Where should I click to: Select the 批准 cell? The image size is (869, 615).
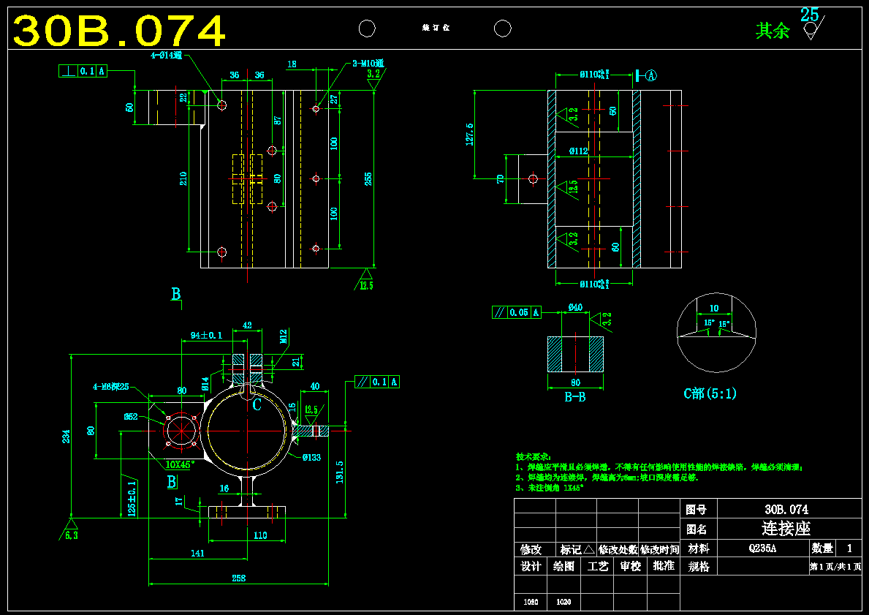tap(664, 566)
